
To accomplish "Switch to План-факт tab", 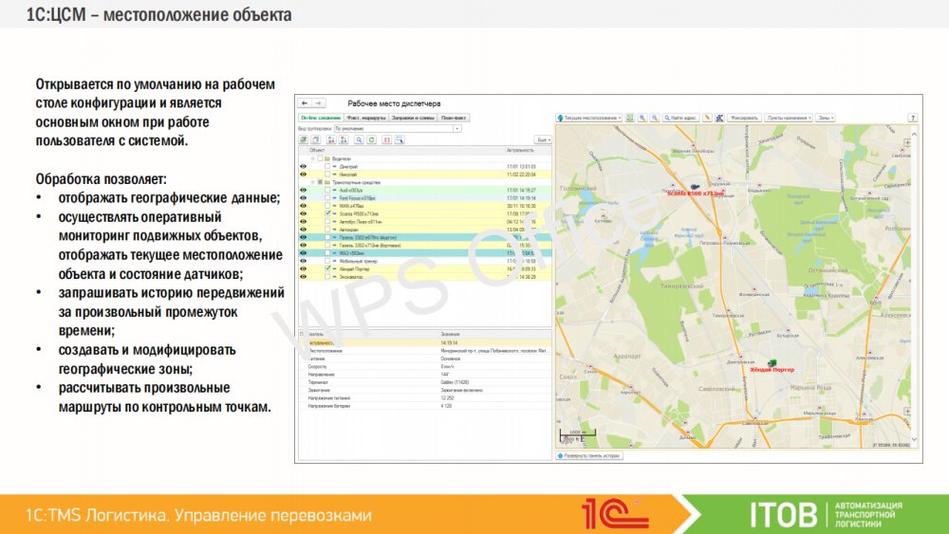I will (454, 118).
